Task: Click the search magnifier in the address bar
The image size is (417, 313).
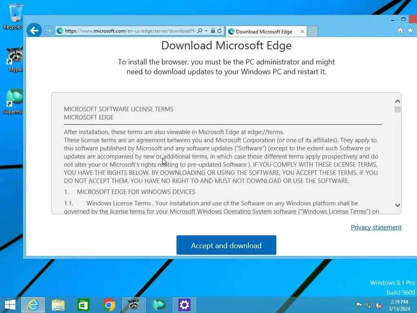Action: (200, 31)
